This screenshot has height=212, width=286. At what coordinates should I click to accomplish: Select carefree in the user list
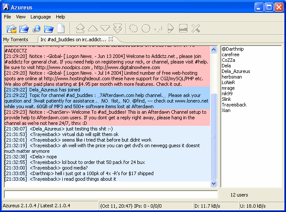pos(230,55)
